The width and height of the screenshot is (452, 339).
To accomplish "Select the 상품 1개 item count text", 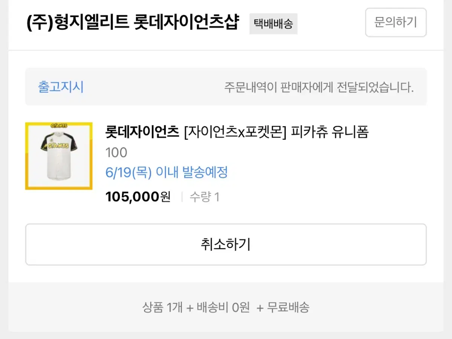I will coord(162,308).
